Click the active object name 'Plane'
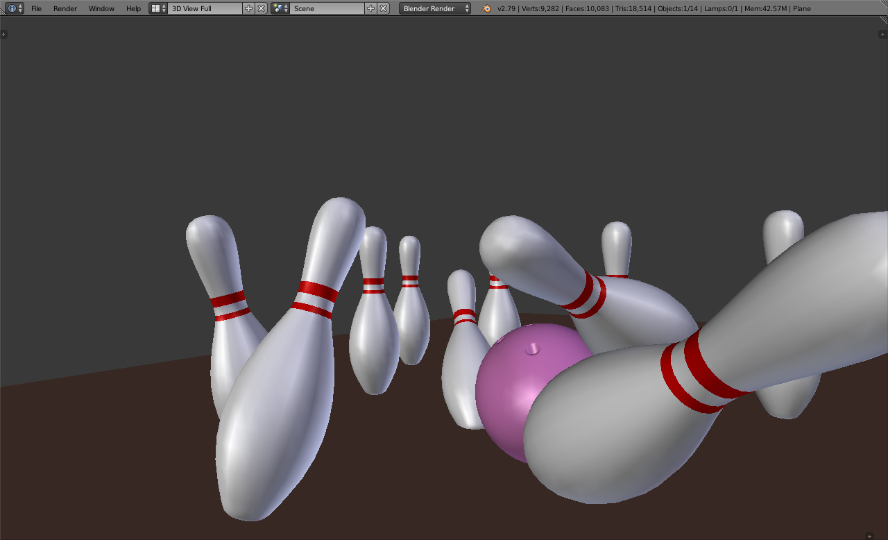This screenshot has width=888, height=540. tap(801, 9)
